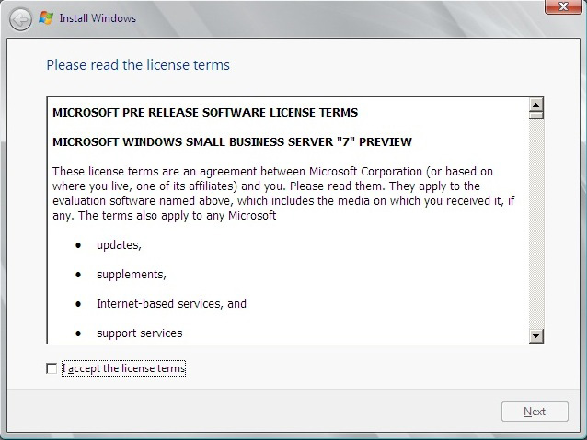Click the license scrollbar up arrow

point(536,105)
